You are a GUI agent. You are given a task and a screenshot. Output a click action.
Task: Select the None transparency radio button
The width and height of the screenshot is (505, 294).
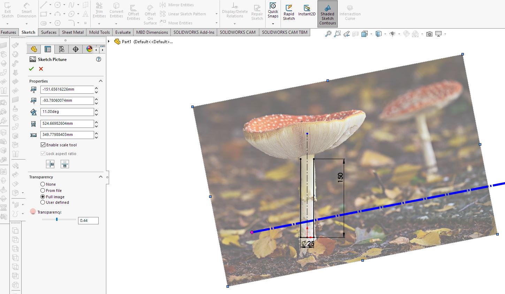tap(43, 184)
